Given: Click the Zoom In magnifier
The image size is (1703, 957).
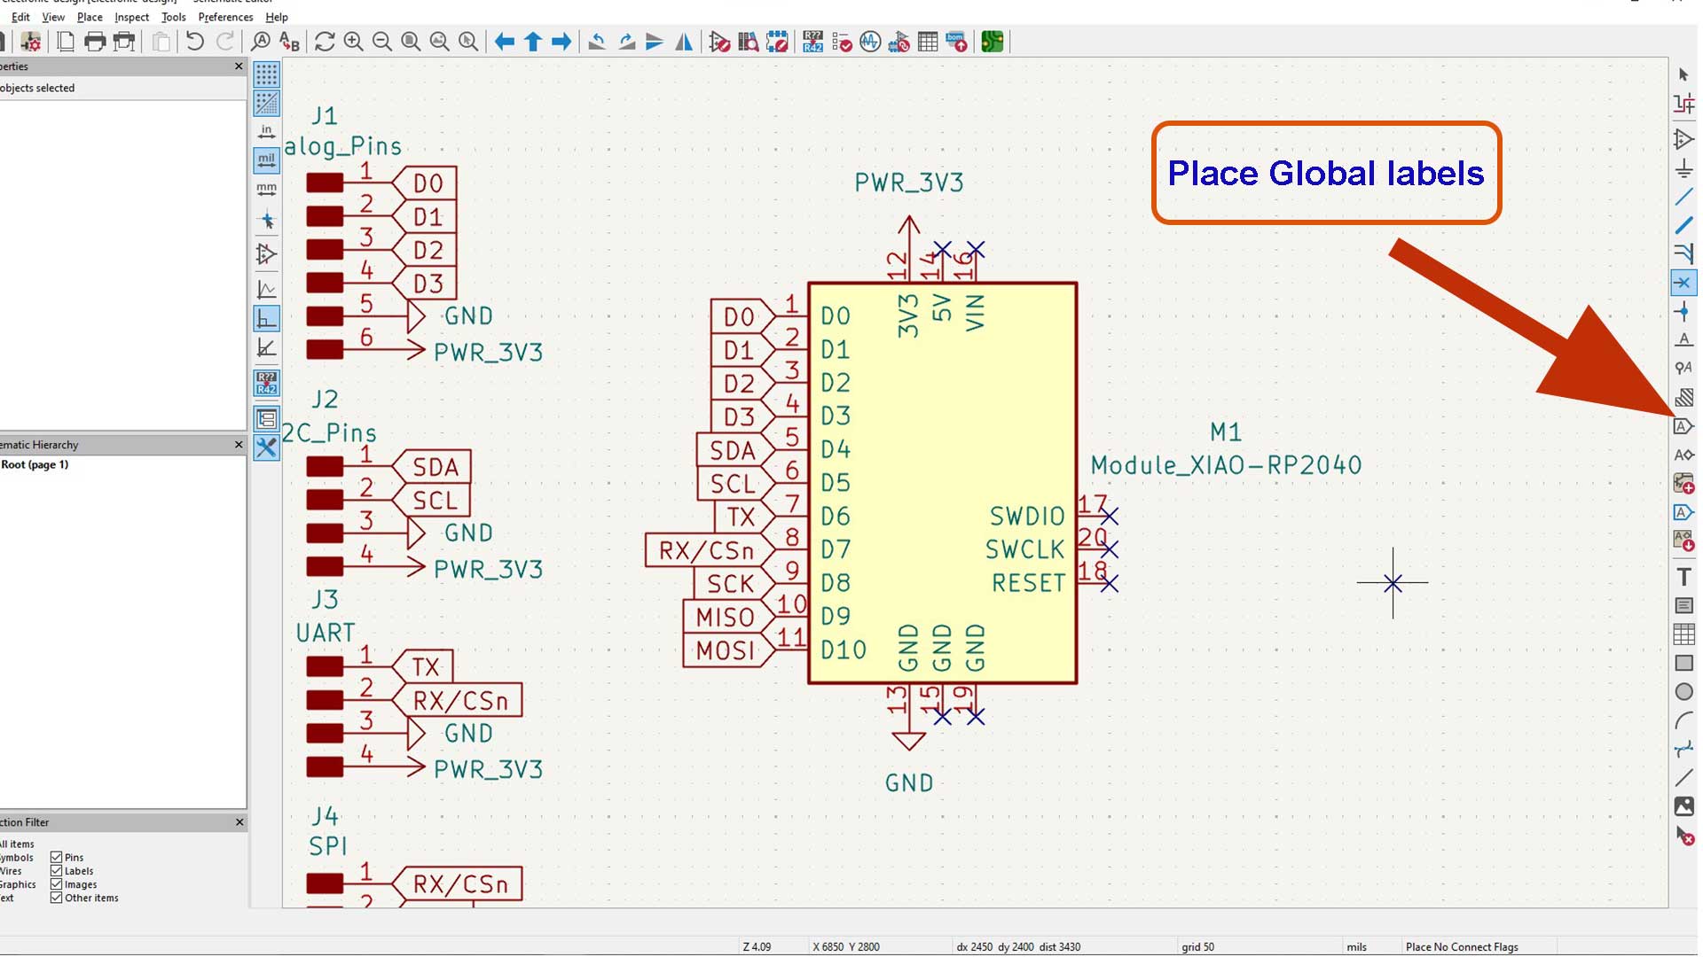Looking at the screenshot, I should point(353,42).
